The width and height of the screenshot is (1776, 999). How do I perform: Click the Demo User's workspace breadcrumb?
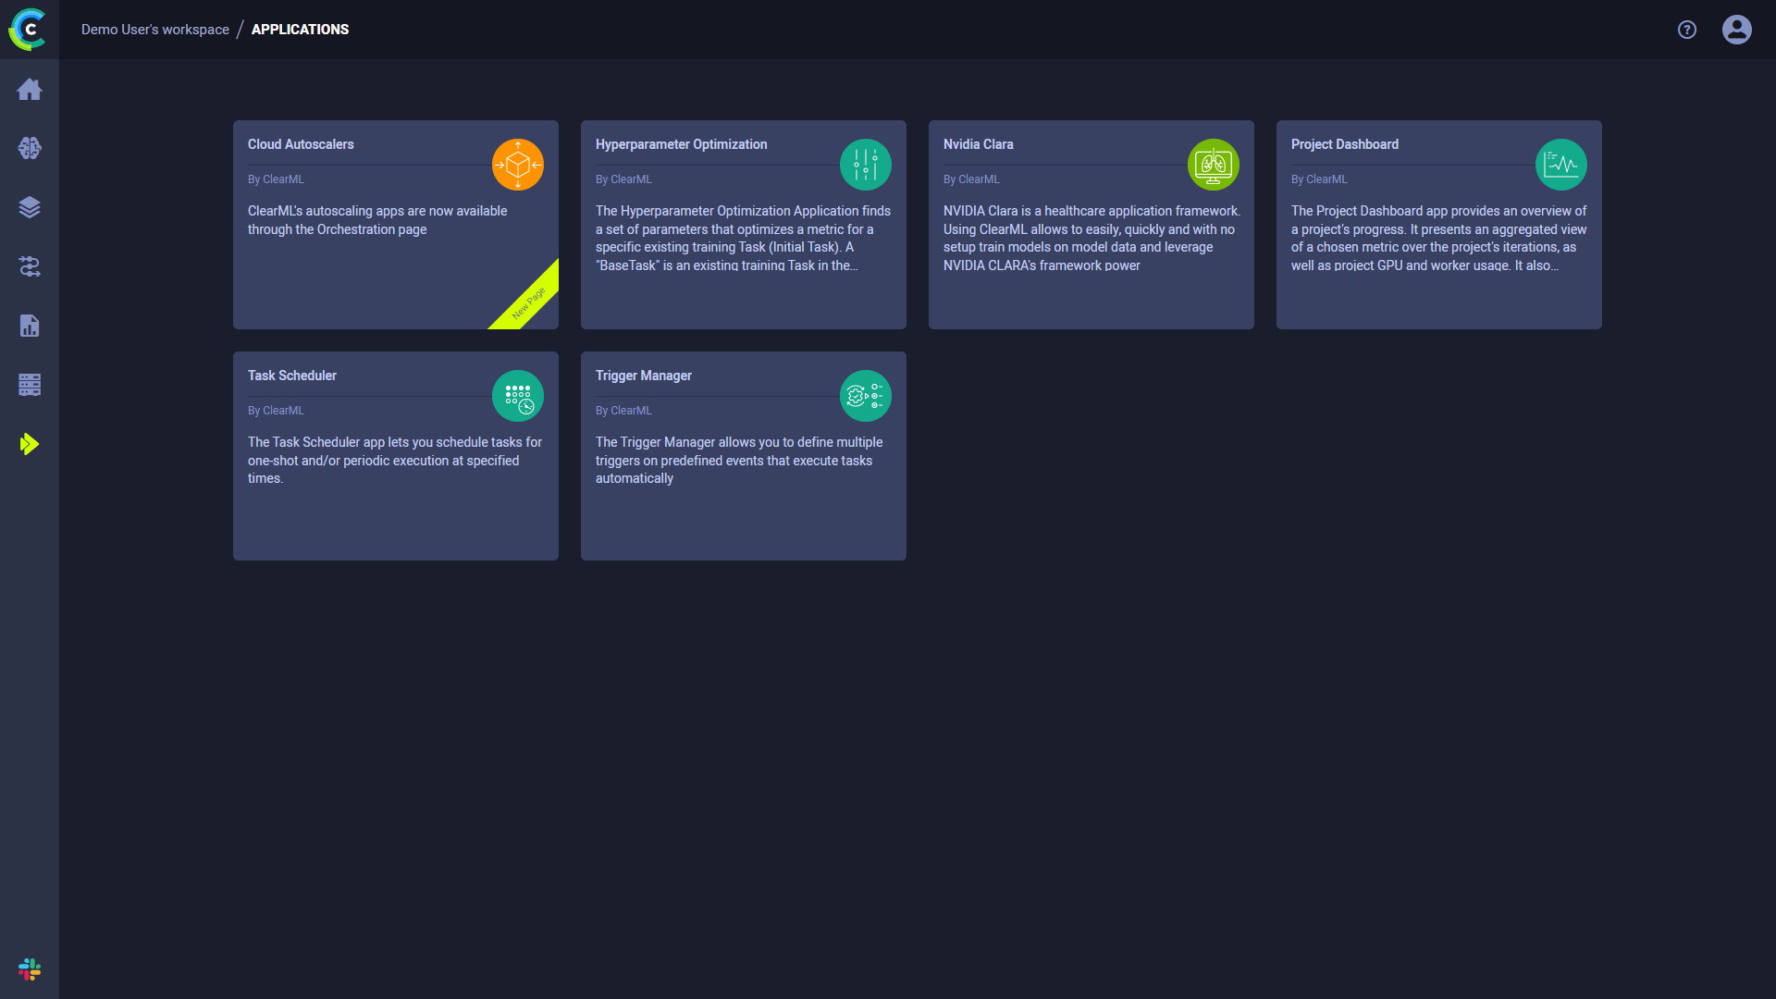point(154,30)
